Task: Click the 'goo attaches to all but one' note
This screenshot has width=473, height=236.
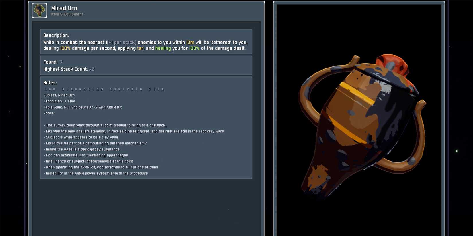Action: [x=101, y=167]
